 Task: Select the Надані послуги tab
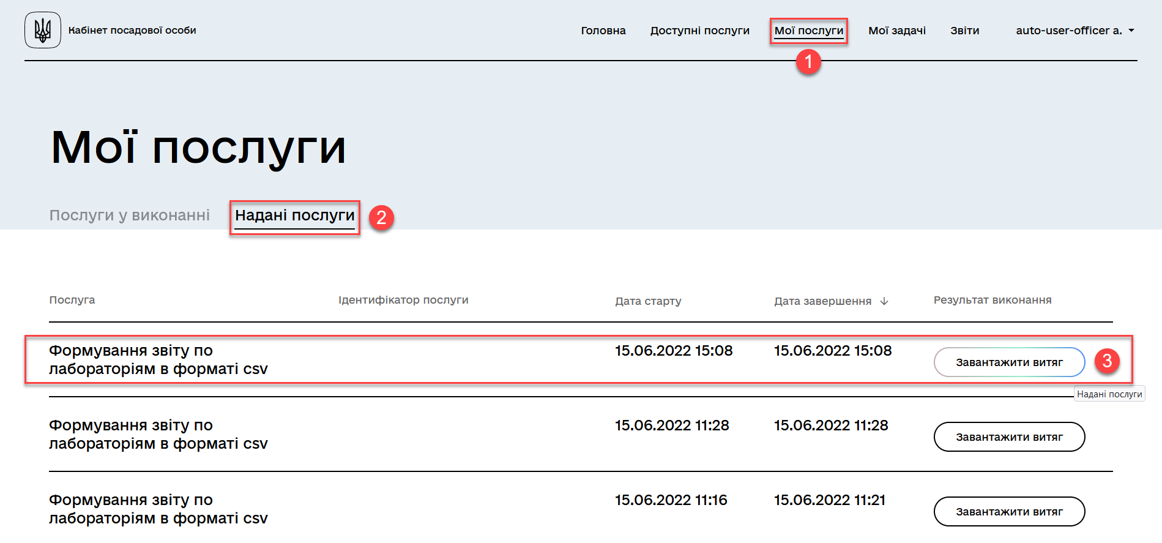[x=294, y=215]
